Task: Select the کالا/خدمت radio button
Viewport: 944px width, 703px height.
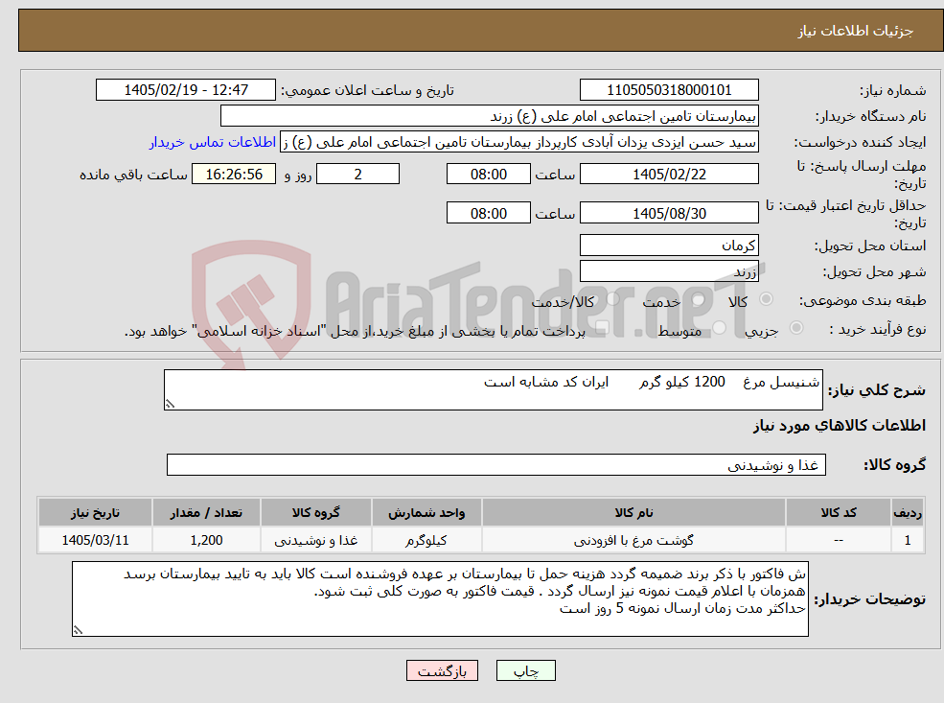Action: click(x=612, y=299)
